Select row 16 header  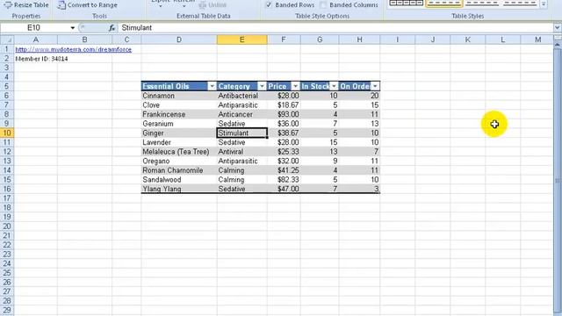(7, 189)
